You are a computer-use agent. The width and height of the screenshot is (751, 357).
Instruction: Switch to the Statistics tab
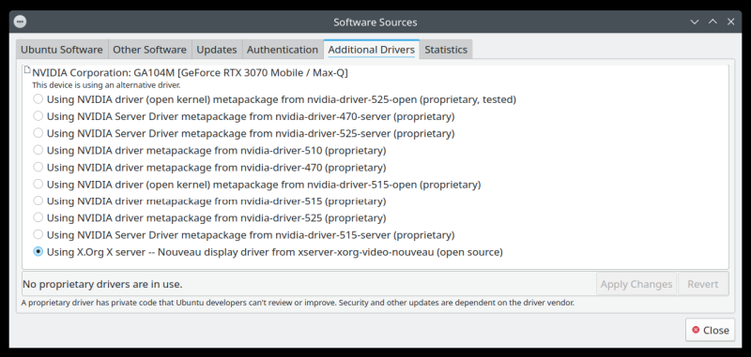click(x=446, y=50)
